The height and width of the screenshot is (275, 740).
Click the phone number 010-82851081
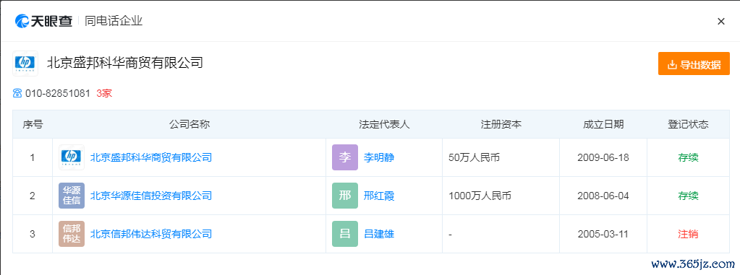(58, 93)
